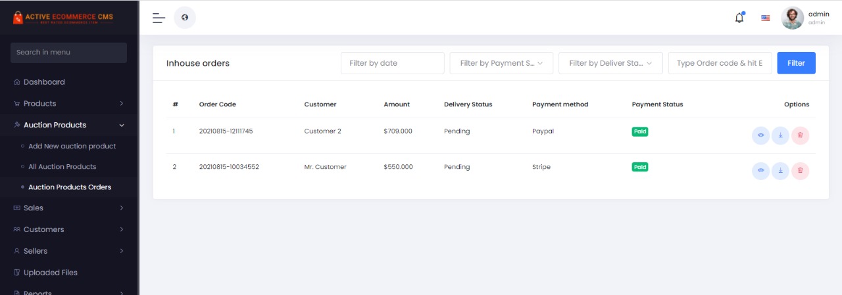This screenshot has height=295, width=842.
Task: Delete Mr. Customer's order with trash icon
Action: coord(800,171)
